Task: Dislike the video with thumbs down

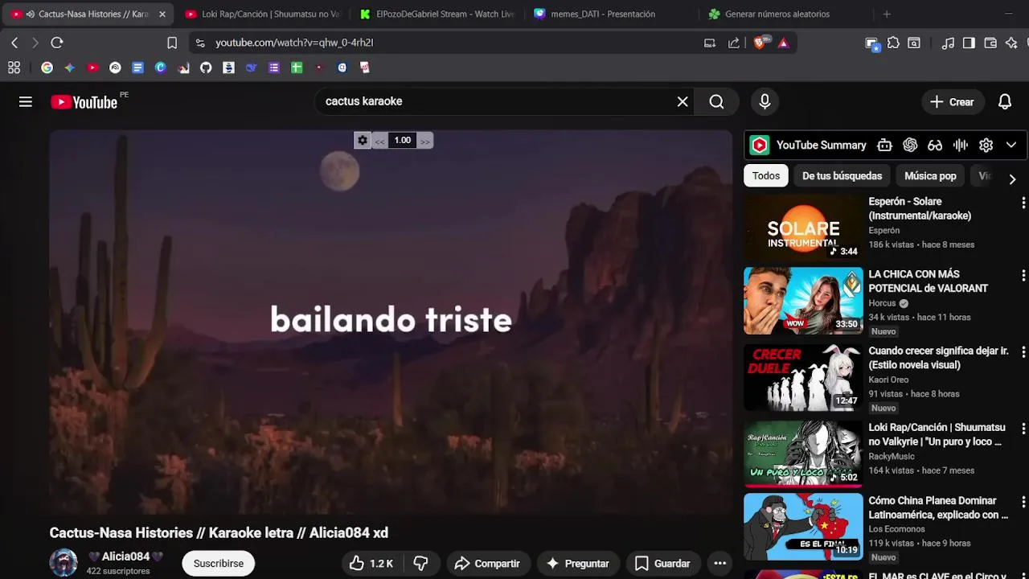Action: coord(420,564)
